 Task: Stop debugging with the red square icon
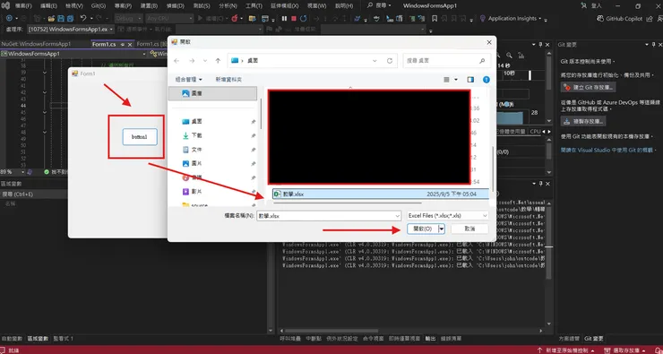294,19
